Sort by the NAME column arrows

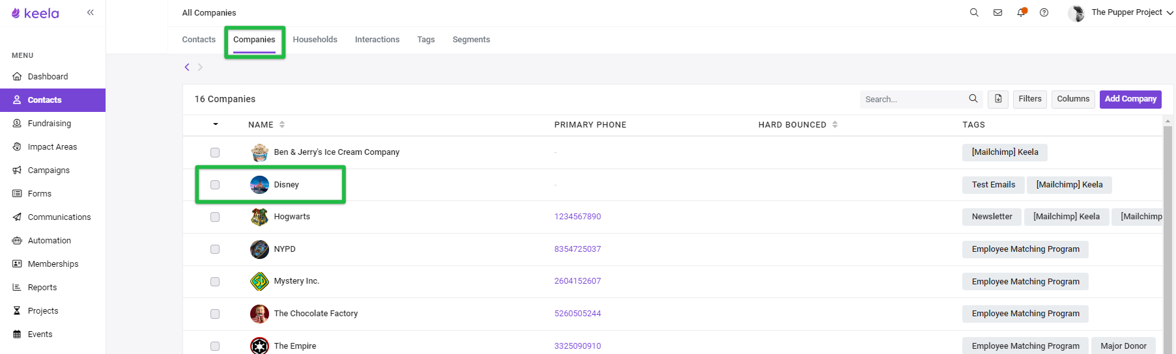(282, 124)
